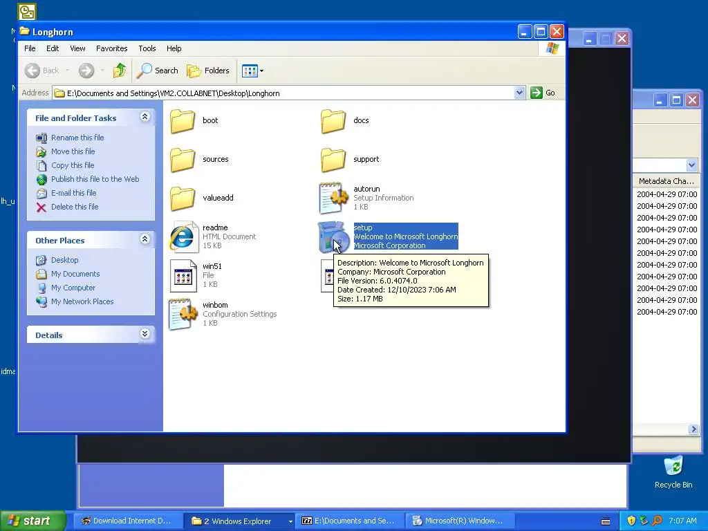Select the readme HTML Document icon
708x531 pixels.
pos(183,236)
